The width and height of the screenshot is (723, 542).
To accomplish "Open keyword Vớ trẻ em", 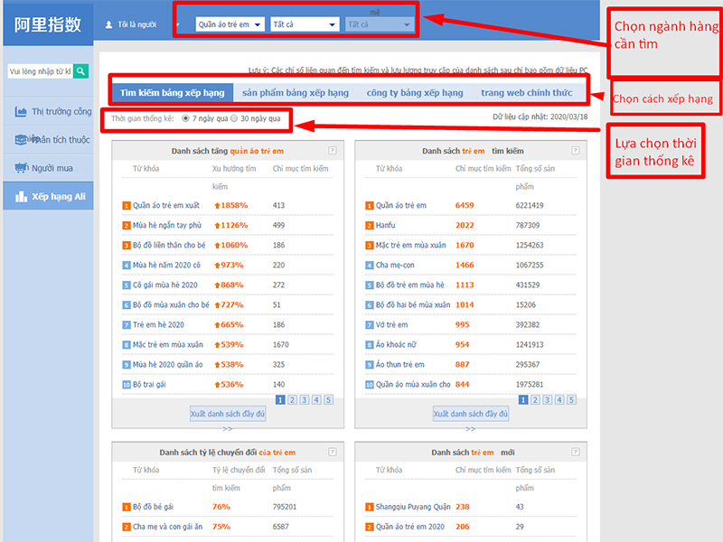I will tap(392, 324).
